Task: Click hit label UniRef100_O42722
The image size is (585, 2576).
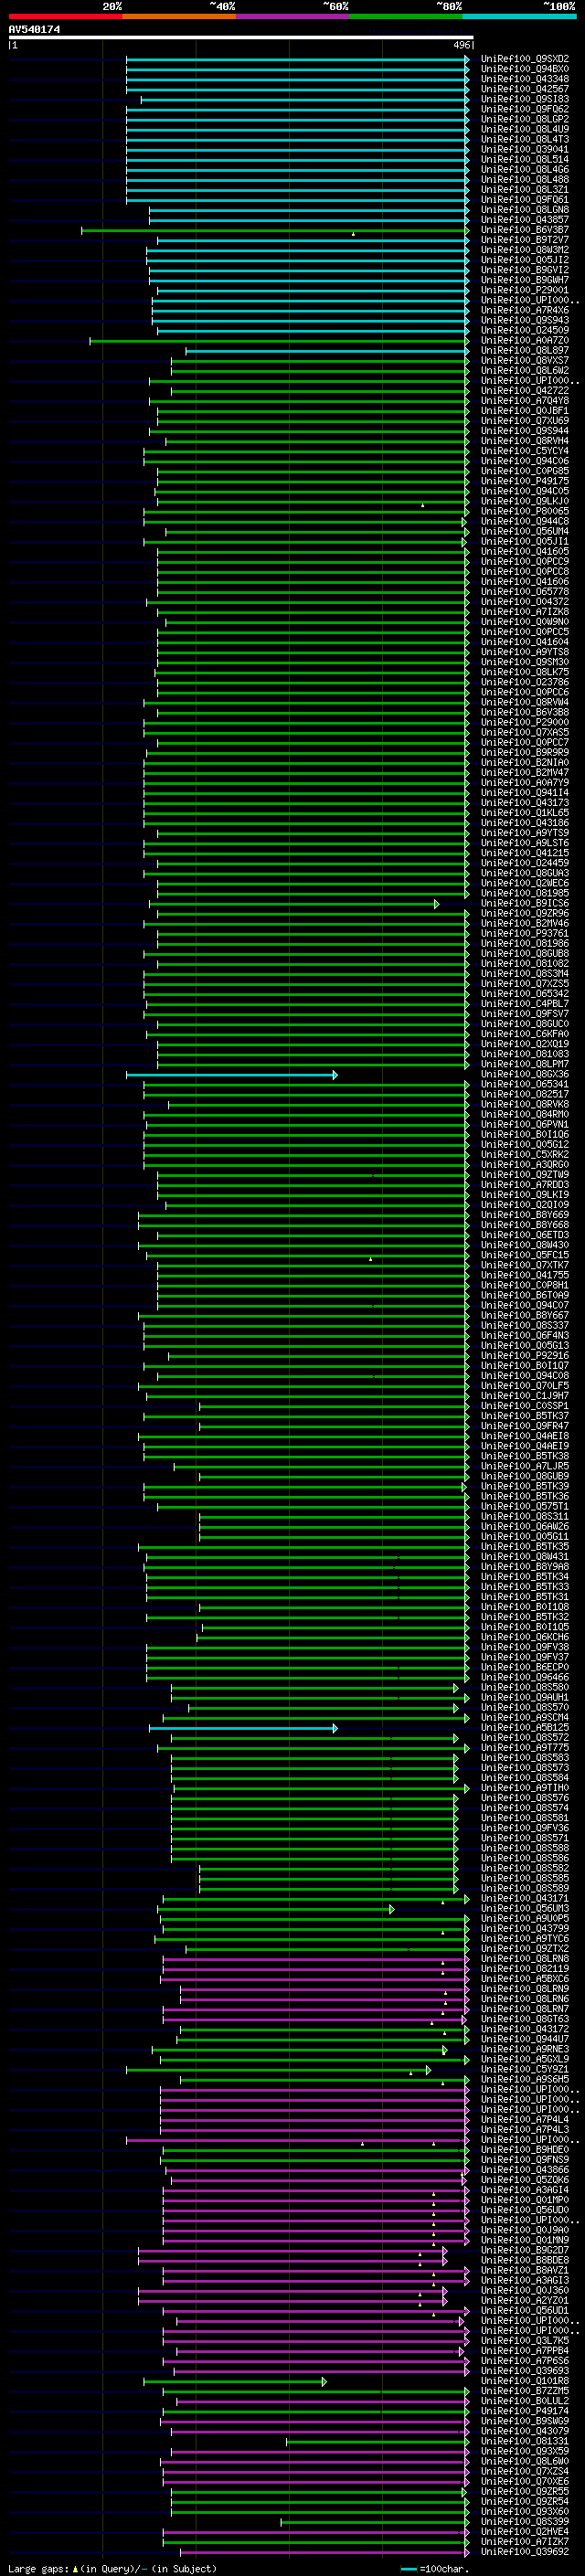Action: pyautogui.click(x=525, y=391)
